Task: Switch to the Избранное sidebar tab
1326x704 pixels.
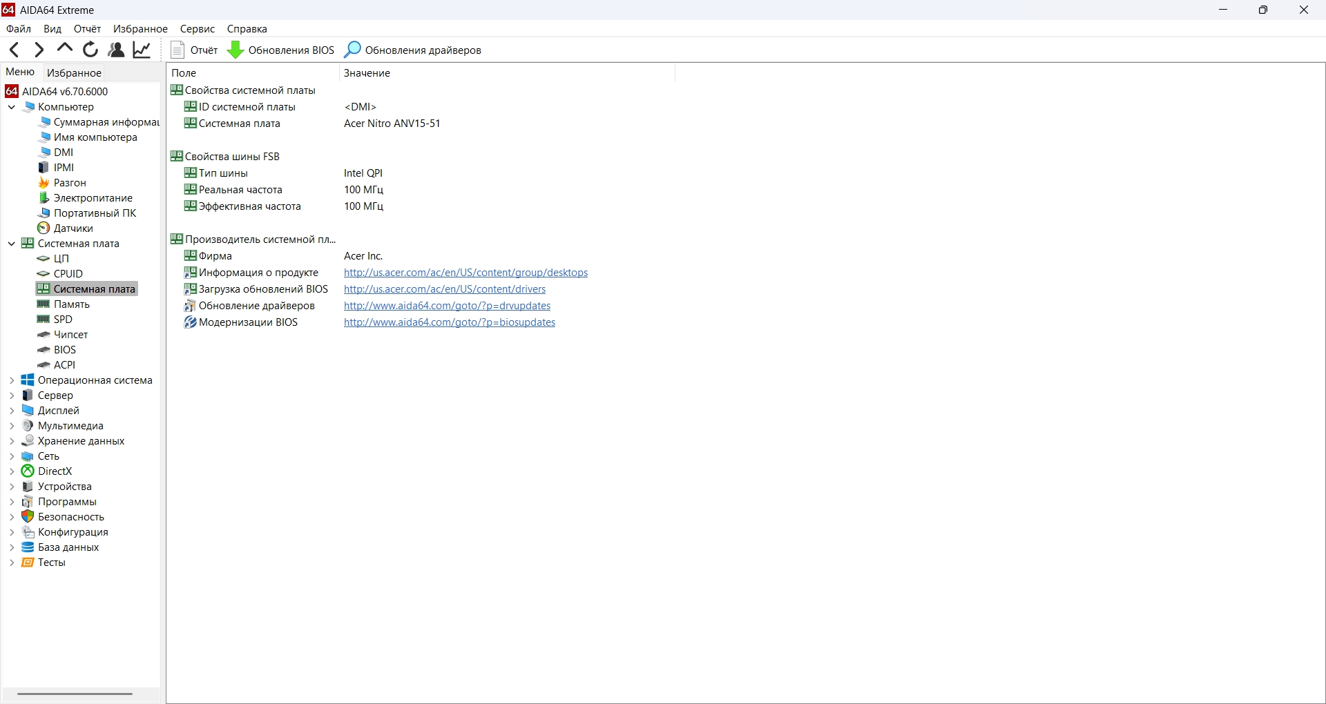Action: (x=75, y=72)
